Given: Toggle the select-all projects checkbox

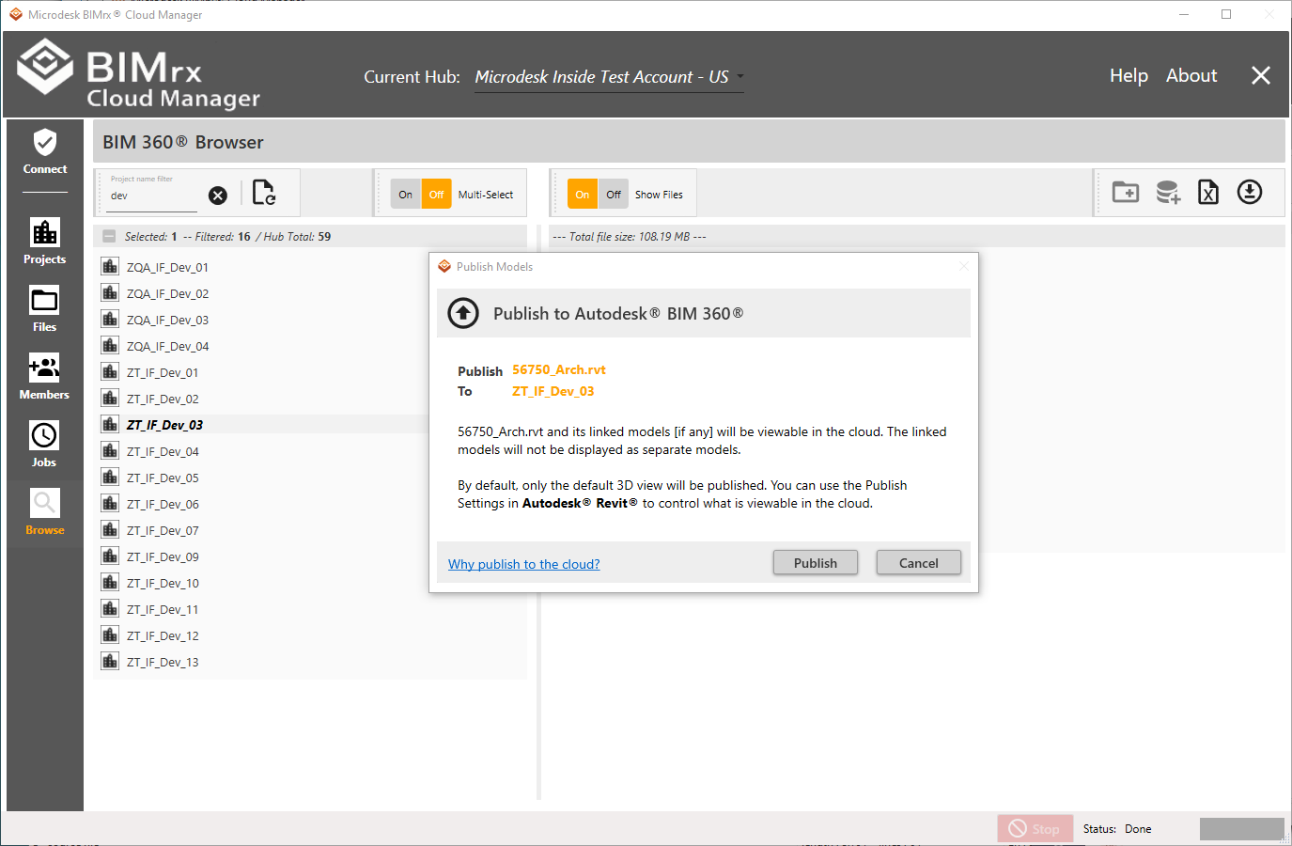Looking at the screenshot, I should 109,237.
